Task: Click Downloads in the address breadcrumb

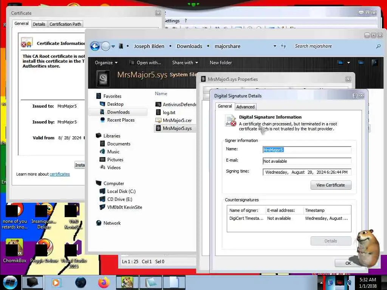Action: 189,46
